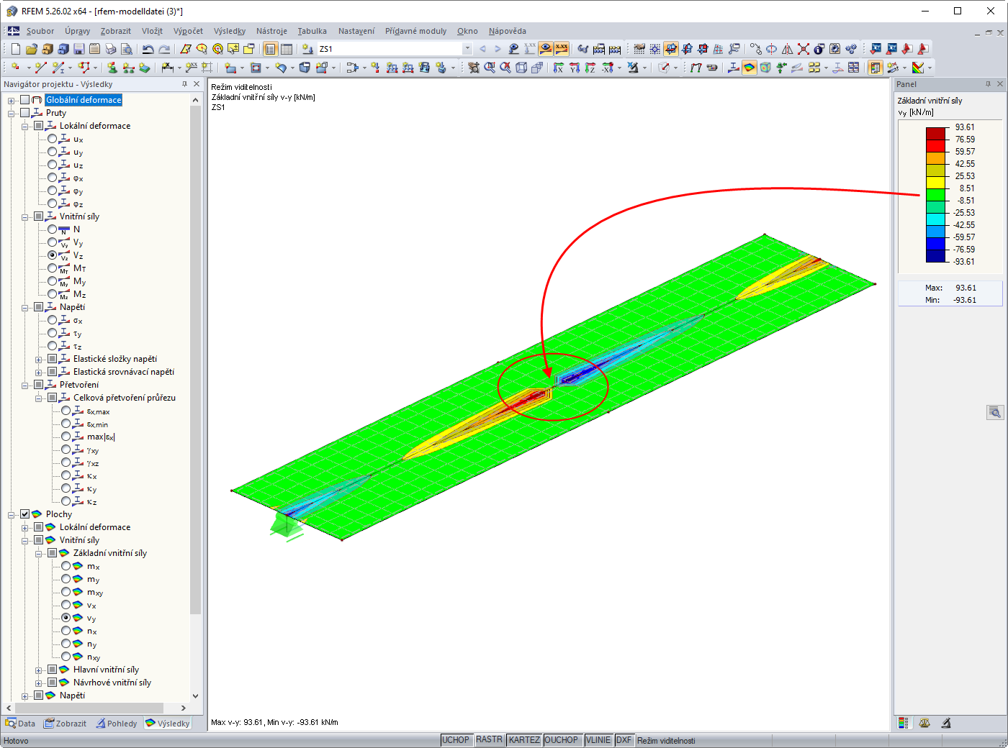Save the model with the floppy disk icon
This screenshot has height=748, width=1008.
[79, 49]
